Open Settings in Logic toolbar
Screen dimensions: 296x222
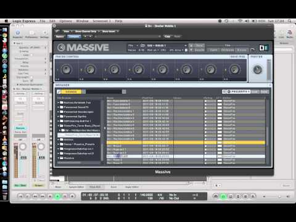(44, 34)
